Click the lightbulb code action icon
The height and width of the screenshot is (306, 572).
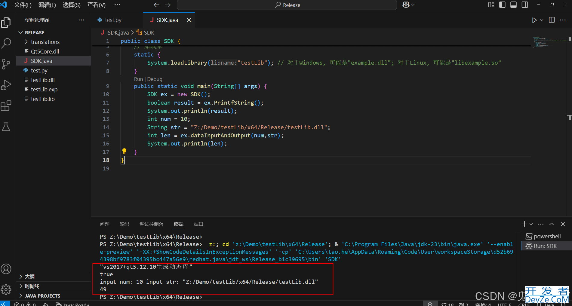point(124,151)
